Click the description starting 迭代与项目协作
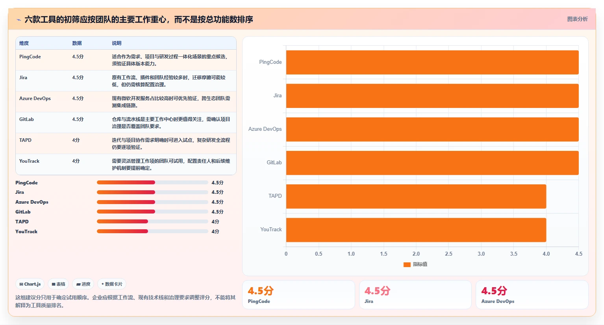The image size is (604, 325). [x=171, y=144]
